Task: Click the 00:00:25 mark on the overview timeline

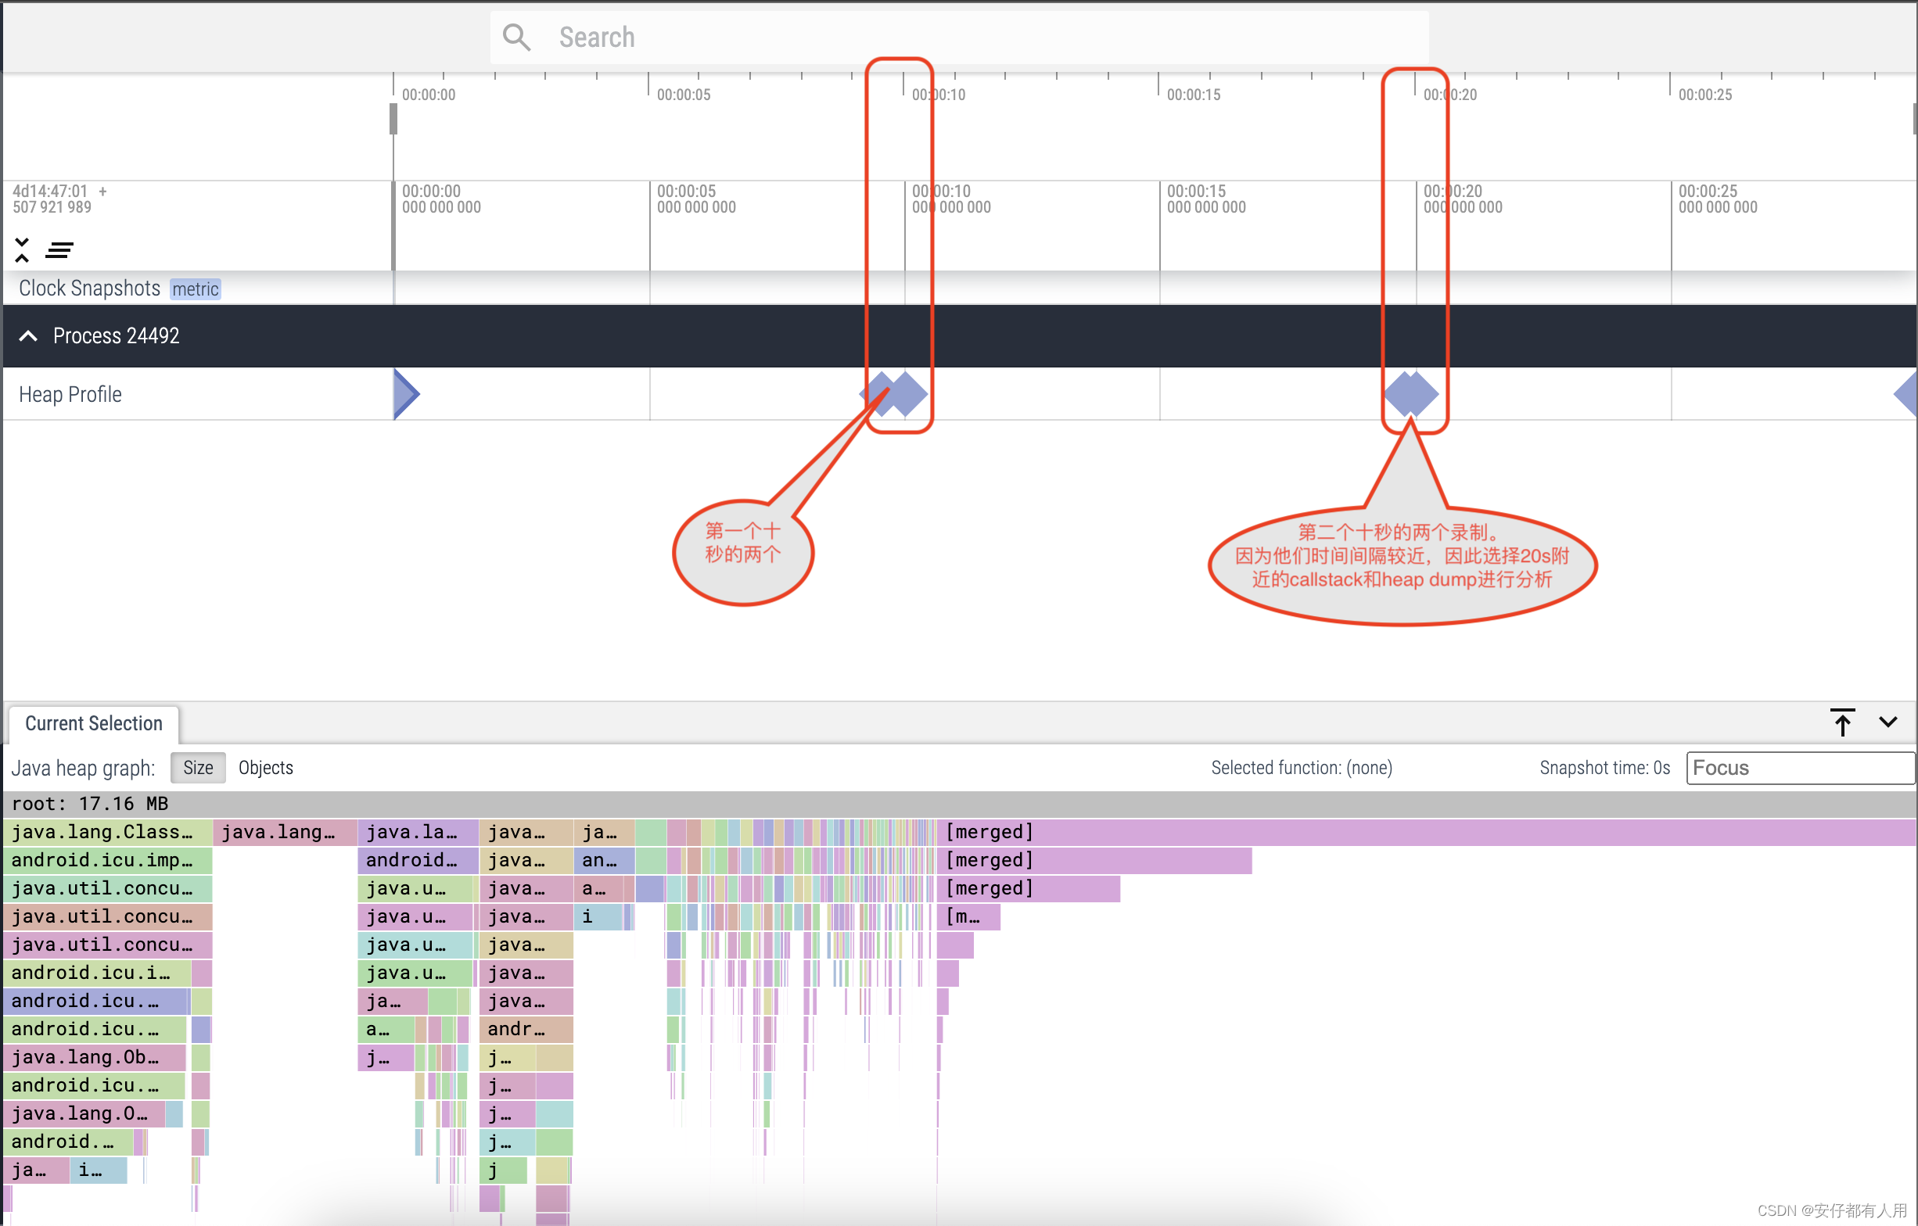Action: click(1704, 95)
